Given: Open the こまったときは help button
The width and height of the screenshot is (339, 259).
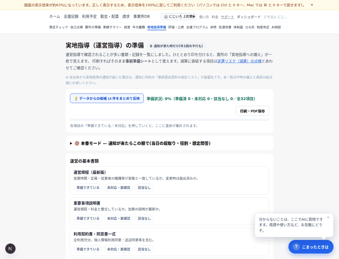Looking at the screenshot, I should 311,247.
